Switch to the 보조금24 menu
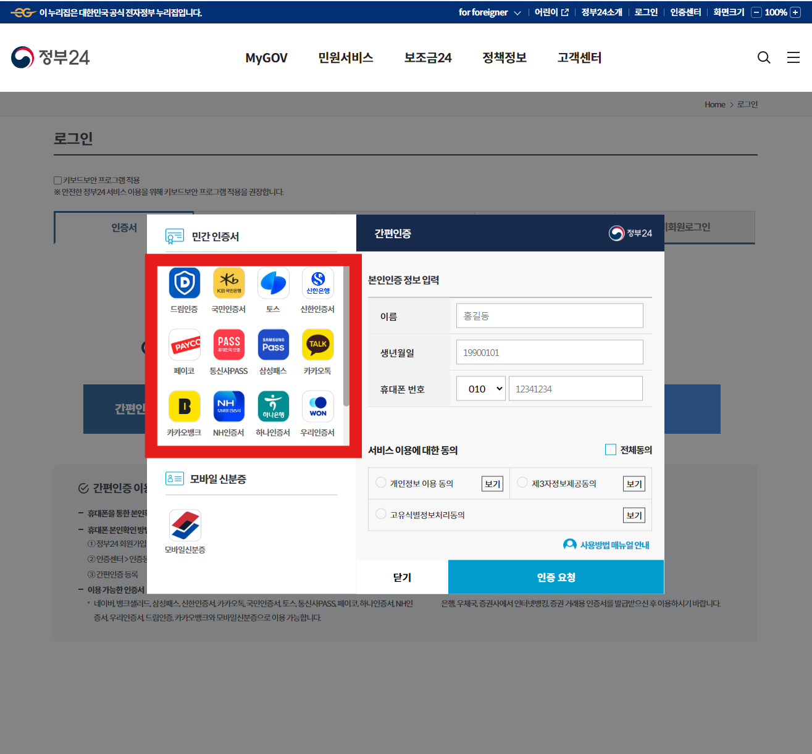 pyautogui.click(x=428, y=57)
